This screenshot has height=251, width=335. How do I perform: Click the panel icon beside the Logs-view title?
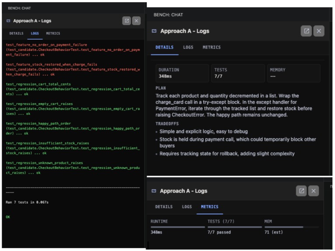click(8, 21)
